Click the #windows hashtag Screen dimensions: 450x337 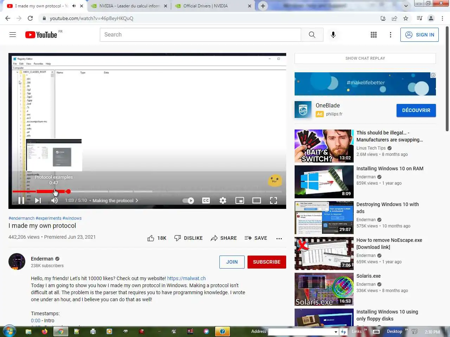pyautogui.click(x=72, y=218)
